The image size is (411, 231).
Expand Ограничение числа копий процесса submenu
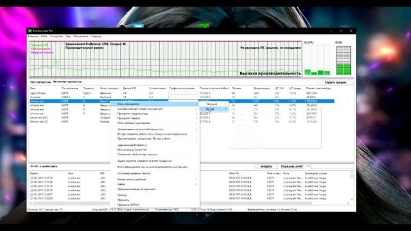coord(155,130)
